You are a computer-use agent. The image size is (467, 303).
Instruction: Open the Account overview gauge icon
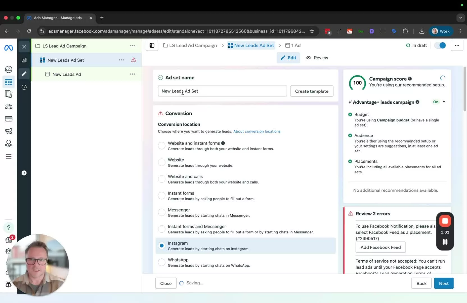coord(9,69)
